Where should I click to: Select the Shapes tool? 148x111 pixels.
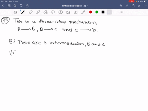[46, 12]
